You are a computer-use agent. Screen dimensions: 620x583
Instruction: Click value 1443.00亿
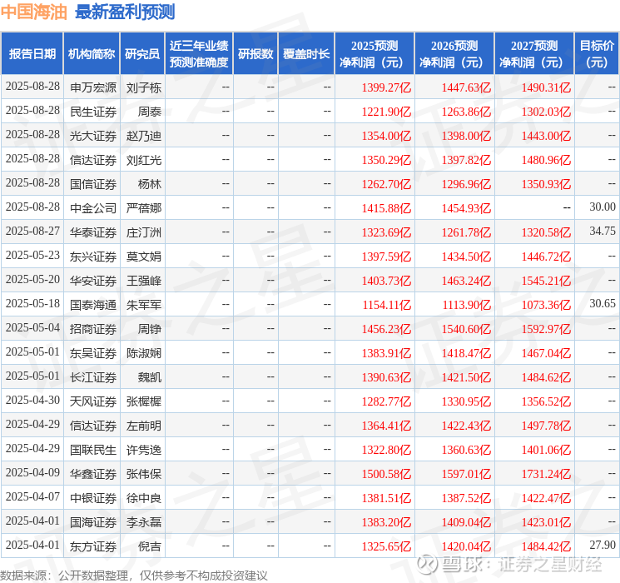point(546,136)
